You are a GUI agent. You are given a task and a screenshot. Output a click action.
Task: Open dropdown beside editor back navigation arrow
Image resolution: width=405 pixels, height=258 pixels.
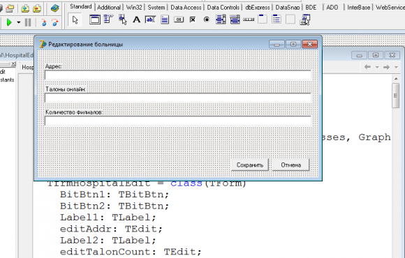click(x=377, y=68)
